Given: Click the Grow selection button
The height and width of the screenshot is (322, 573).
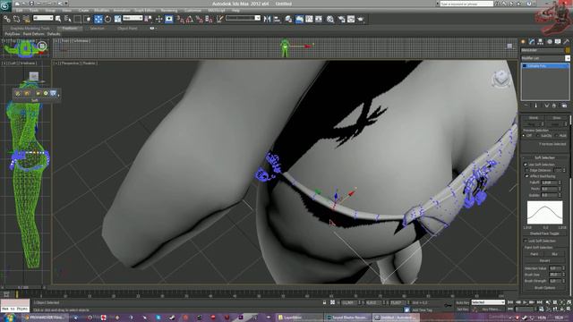Looking at the screenshot, I should [x=557, y=118].
